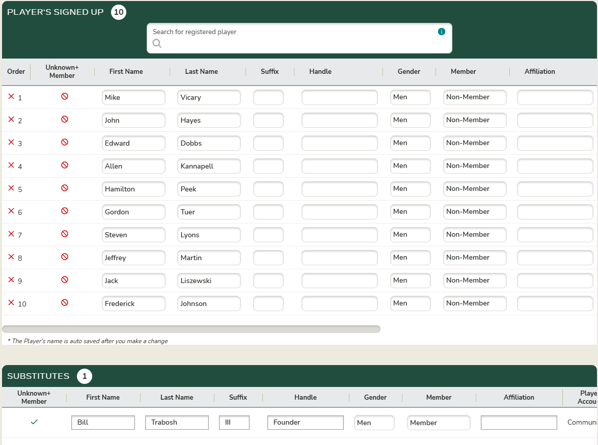Open Member dropdown for Steven Lyons

tap(474, 235)
